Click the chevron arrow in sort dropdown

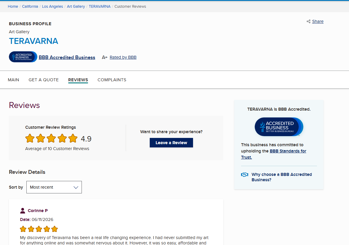76,187
